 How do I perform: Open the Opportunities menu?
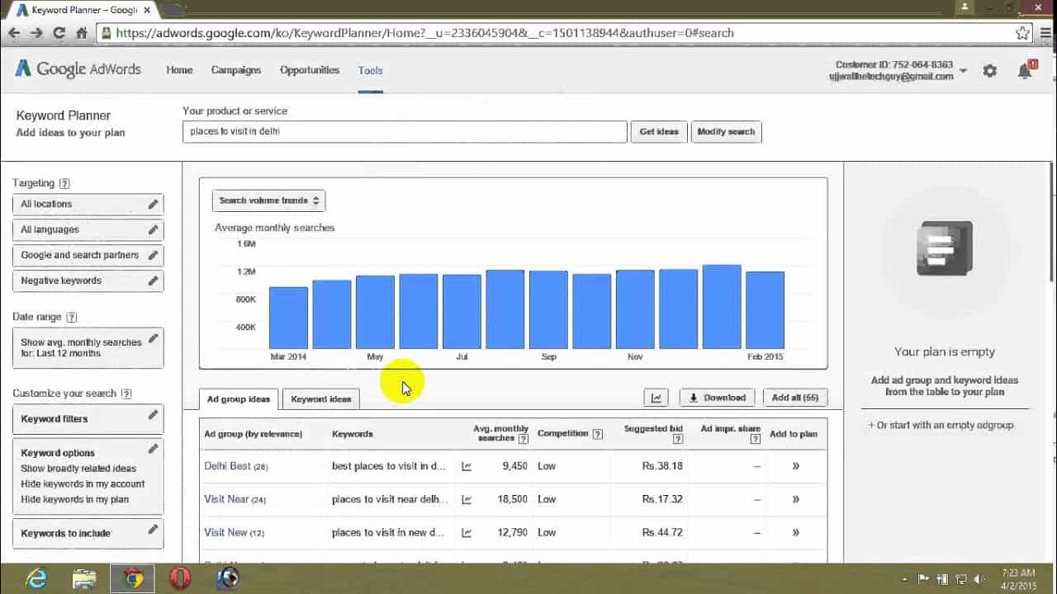click(310, 70)
